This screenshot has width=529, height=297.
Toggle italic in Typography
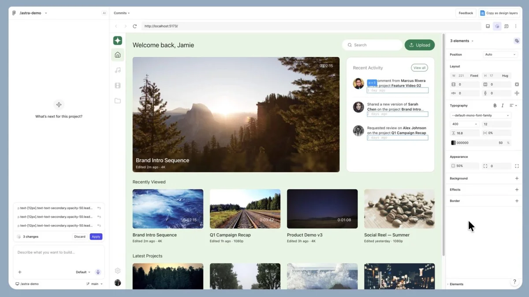pos(503,106)
